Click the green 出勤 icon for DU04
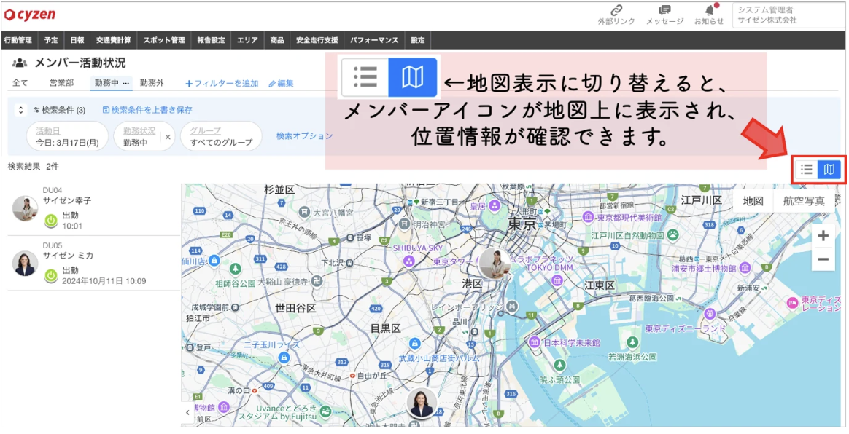 tap(50, 221)
